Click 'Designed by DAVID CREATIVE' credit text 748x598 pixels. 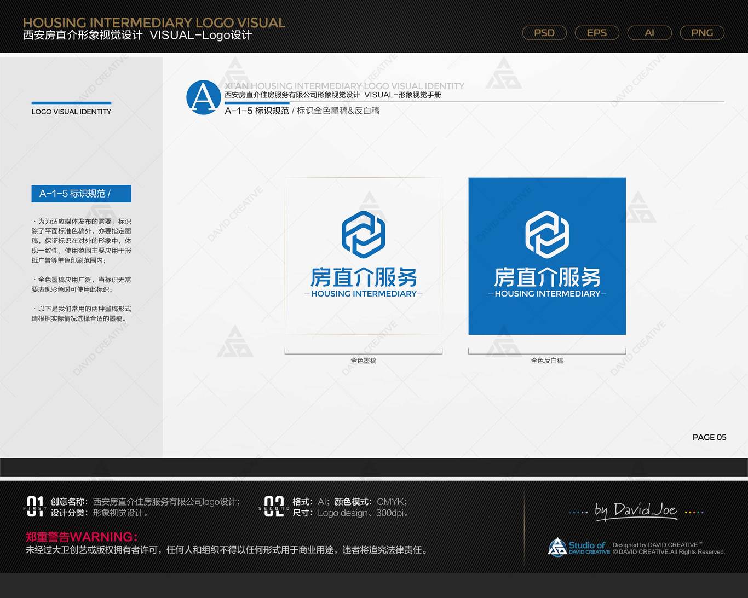coord(657,545)
